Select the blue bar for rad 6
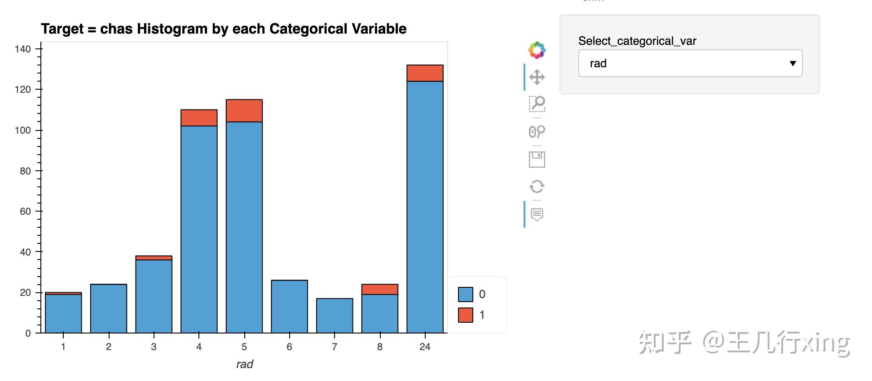Image resolution: width=872 pixels, height=381 pixels. (289, 307)
